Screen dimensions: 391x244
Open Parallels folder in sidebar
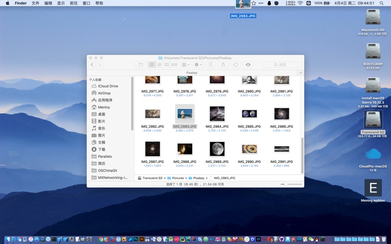[105, 157]
